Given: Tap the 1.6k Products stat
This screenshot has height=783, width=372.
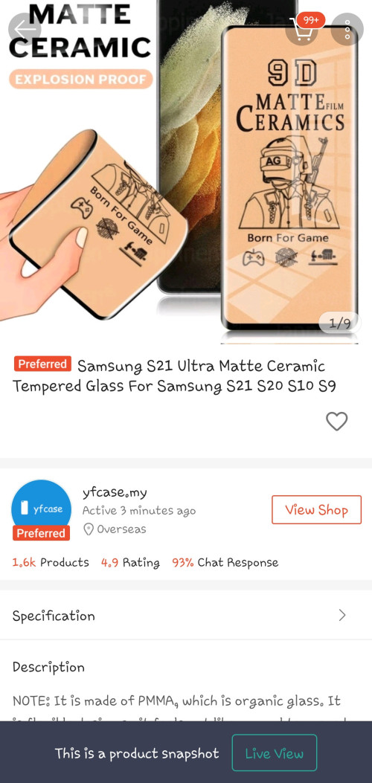Looking at the screenshot, I should click(51, 562).
